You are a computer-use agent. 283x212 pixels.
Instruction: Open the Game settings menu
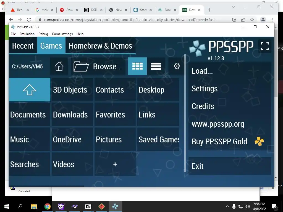click(62, 34)
